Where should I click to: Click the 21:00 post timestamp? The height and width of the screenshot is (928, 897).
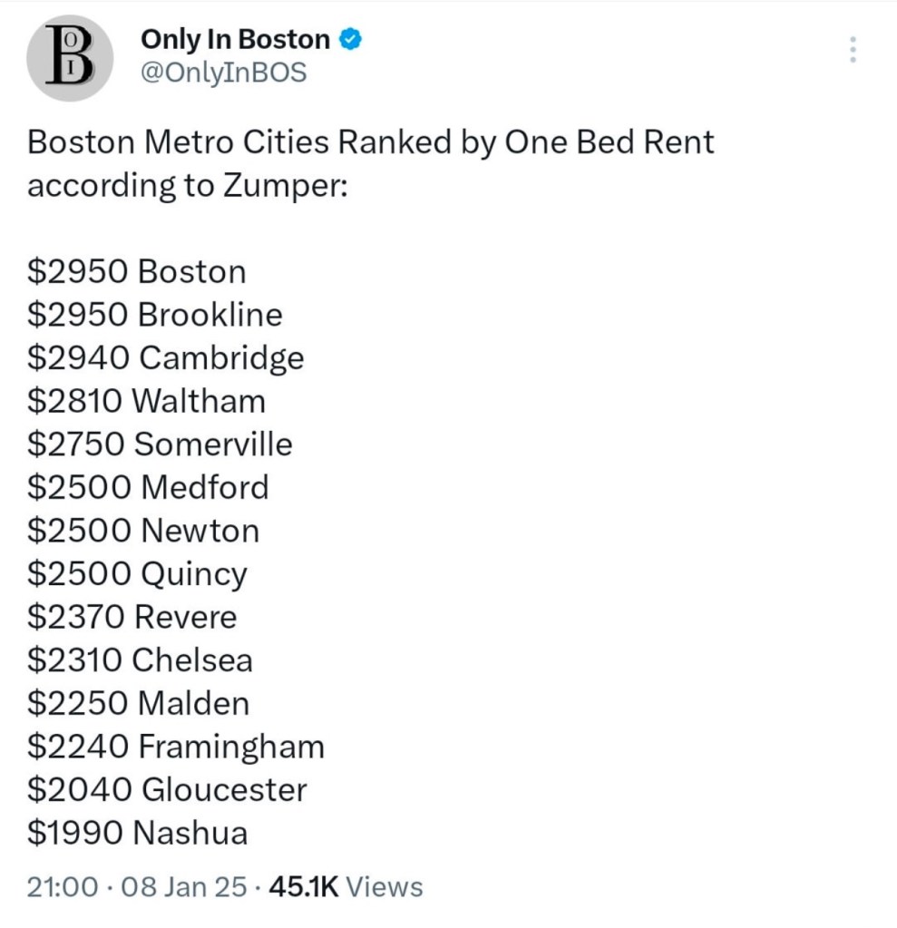(63, 886)
